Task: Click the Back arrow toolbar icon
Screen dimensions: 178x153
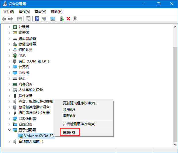Action: 4,19
